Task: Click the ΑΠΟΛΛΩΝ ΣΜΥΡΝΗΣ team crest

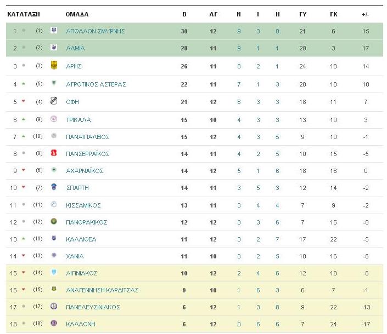Action: (x=54, y=30)
